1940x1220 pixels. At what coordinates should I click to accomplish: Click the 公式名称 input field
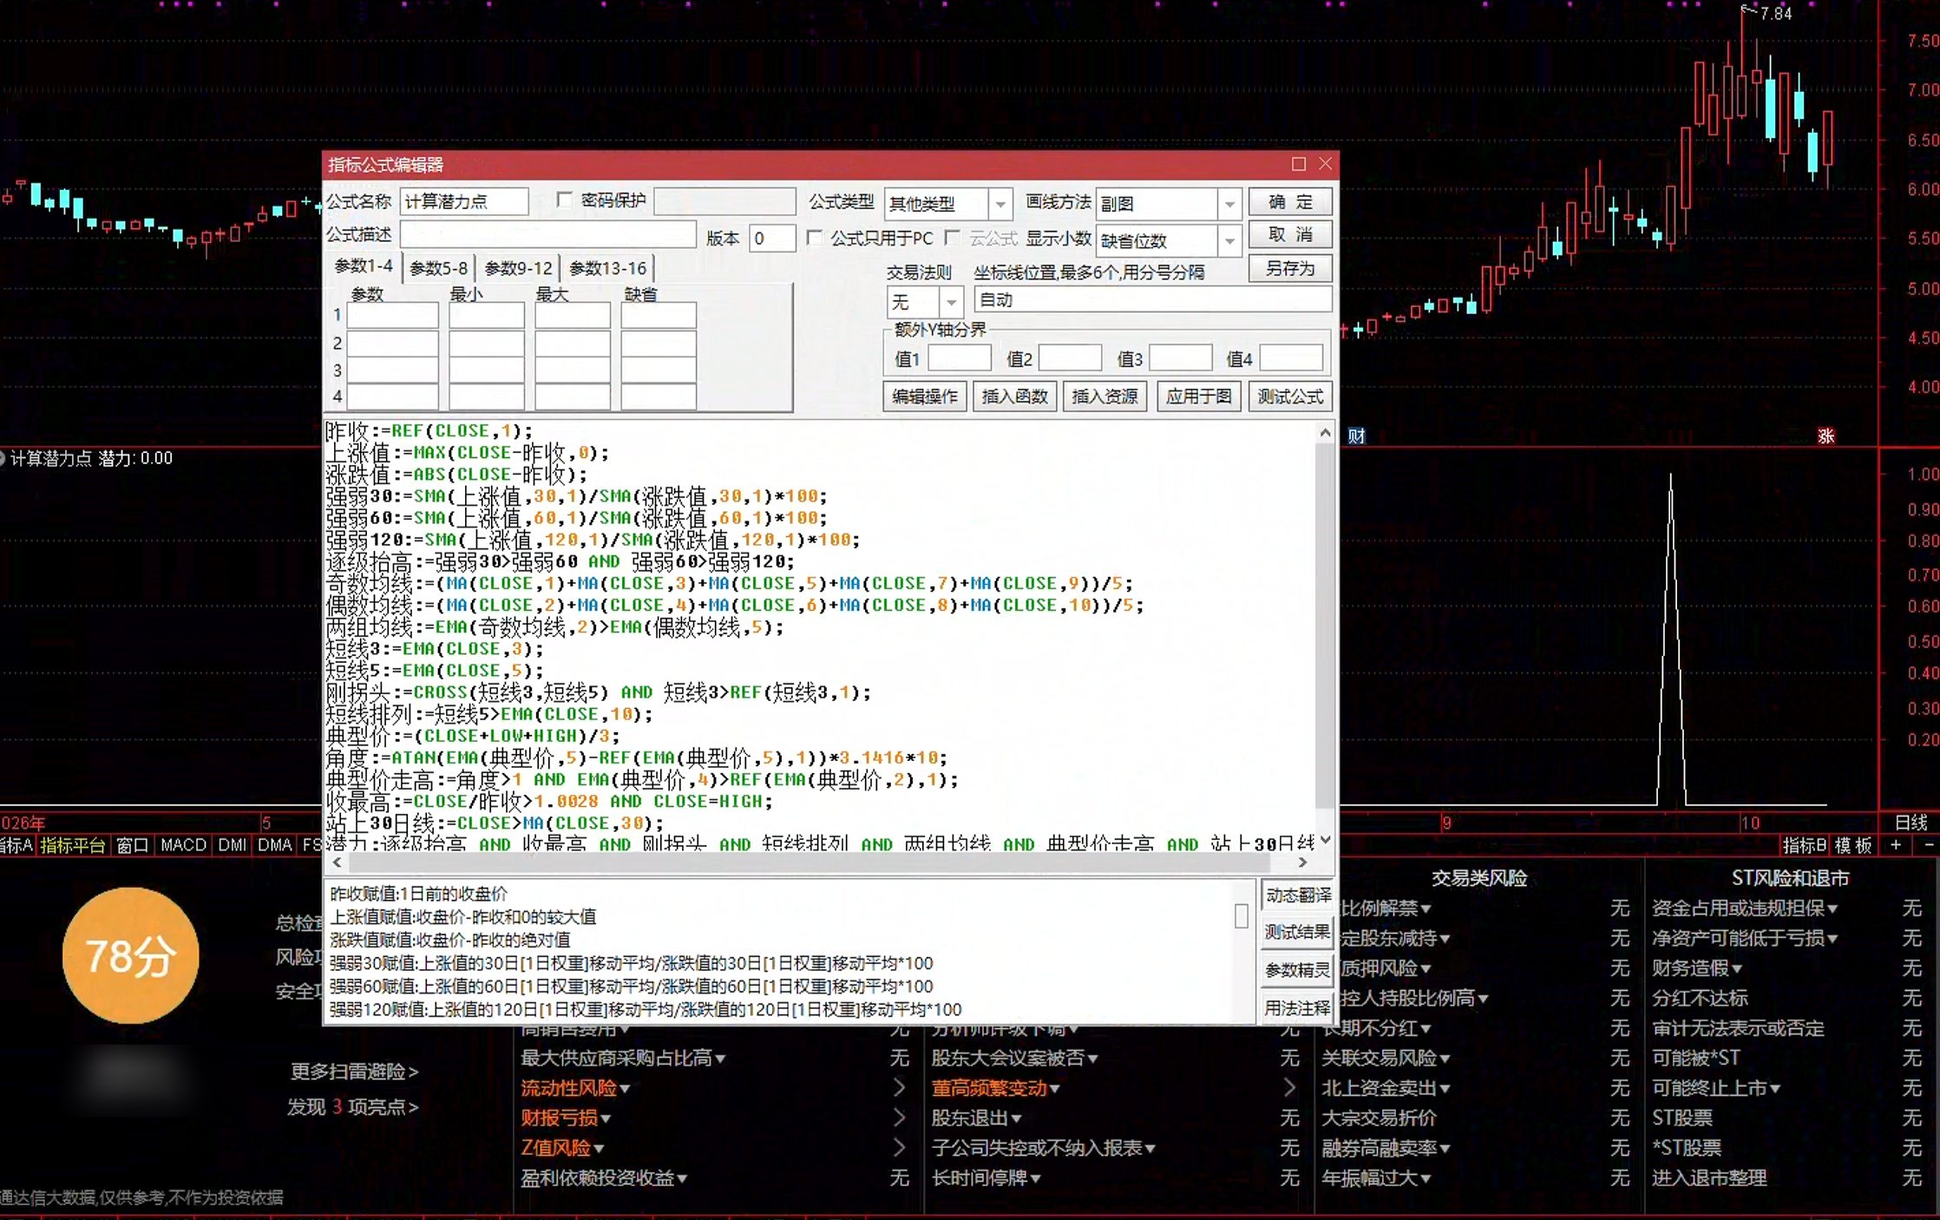pyautogui.click(x=464, y=202)
